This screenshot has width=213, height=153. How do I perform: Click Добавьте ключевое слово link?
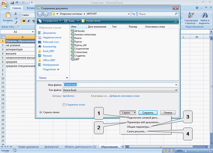tap(124, 96)
